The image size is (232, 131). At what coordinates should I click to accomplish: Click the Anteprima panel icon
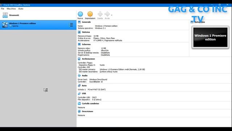(x=192, y=22)
